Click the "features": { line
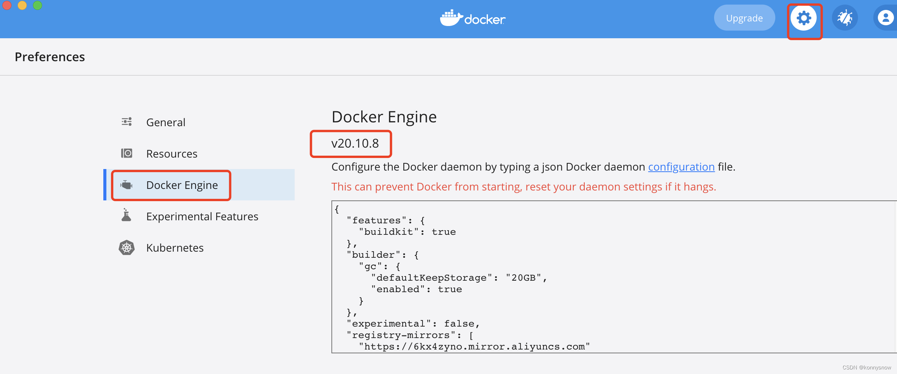Image resolution: width=897 pixels, height=374 pixels. (385, 220)
